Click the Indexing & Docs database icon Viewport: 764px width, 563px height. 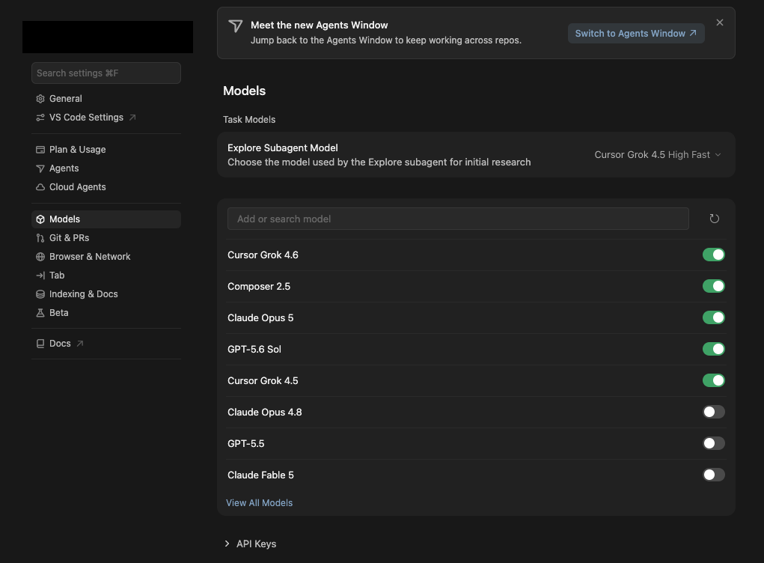point(40,294)
